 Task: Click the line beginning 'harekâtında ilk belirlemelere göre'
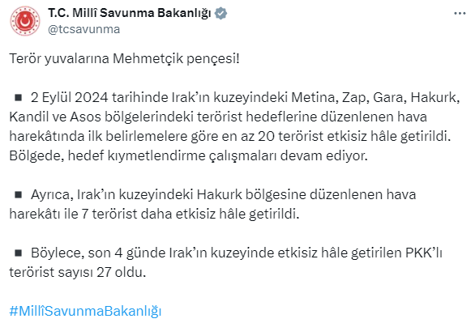click(230, 136)
